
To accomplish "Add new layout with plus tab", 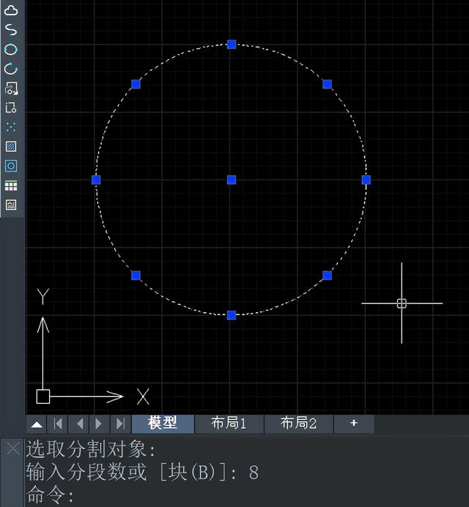I will (x=354, y=423).
